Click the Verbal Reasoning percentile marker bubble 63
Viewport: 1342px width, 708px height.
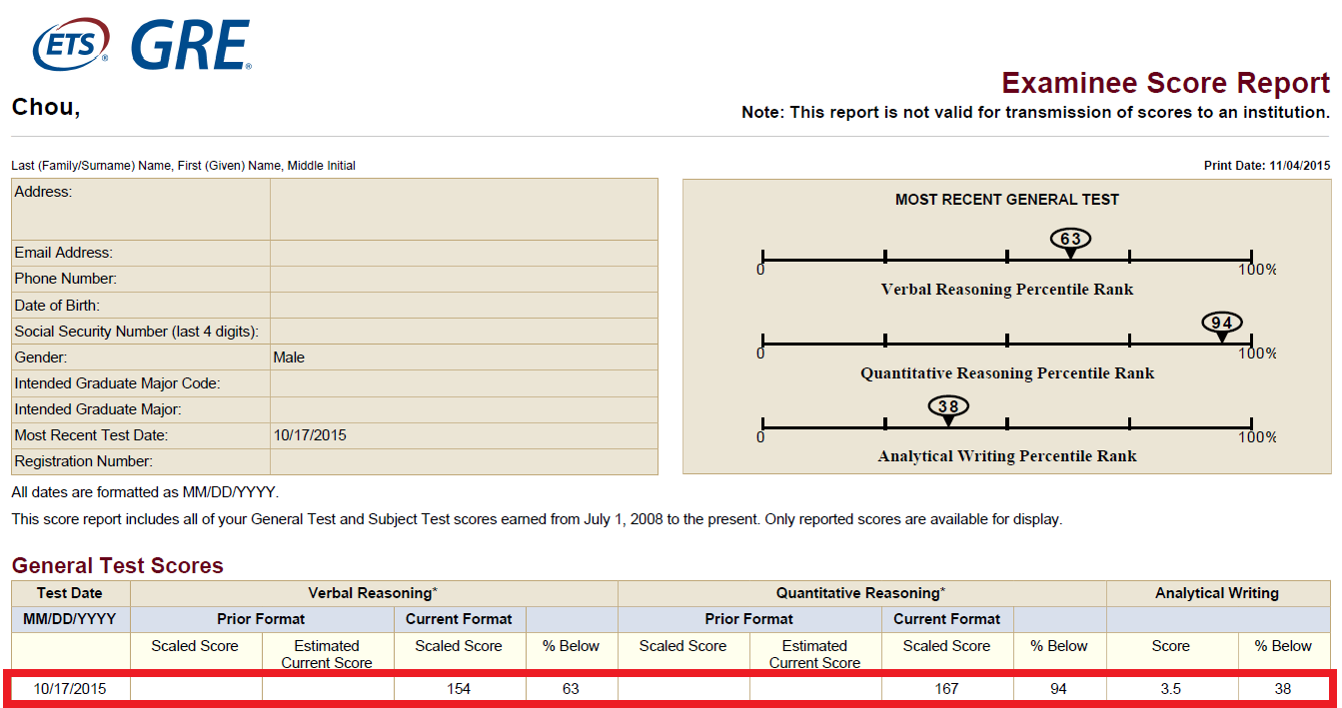[x=1070, y=239]
